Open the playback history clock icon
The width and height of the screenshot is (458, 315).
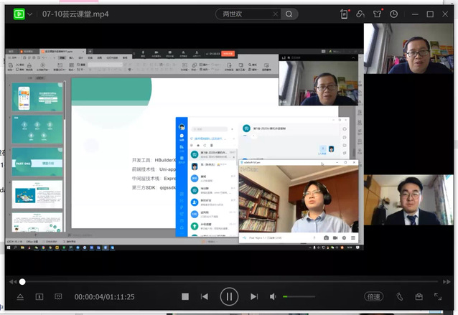[394, 14]
